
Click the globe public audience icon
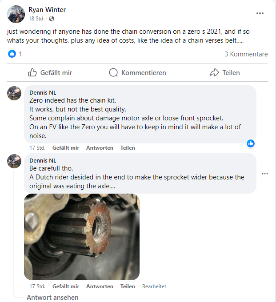52,19
